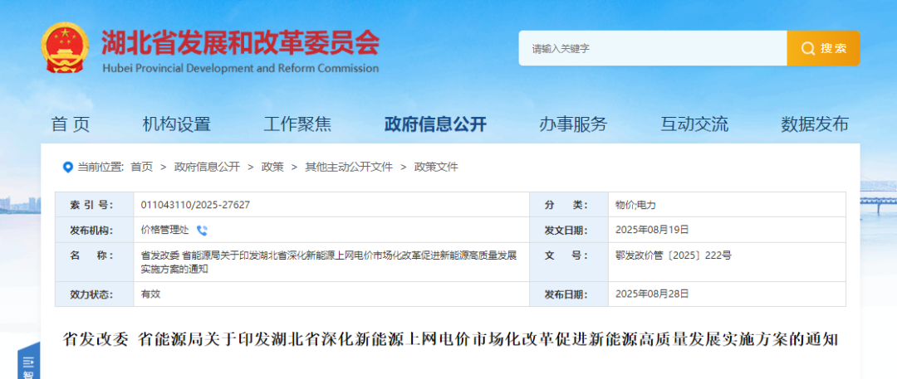The height and width of the screenshot is (379, 897).
Task: Select 办事服务 in the navigation bar
Action: (573, 124)
